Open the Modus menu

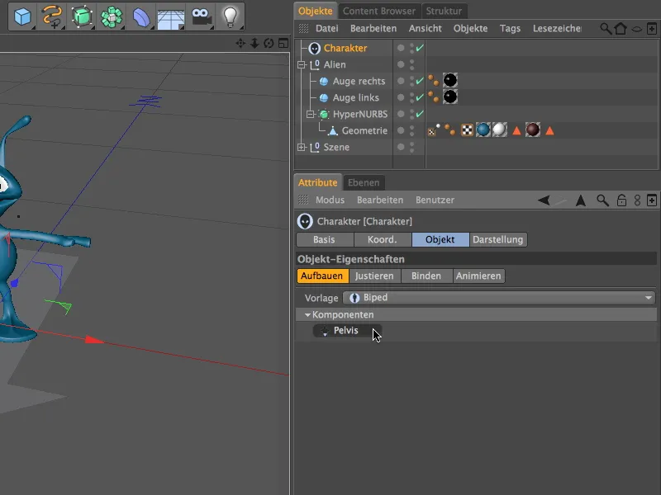click(x=330, y=200)
